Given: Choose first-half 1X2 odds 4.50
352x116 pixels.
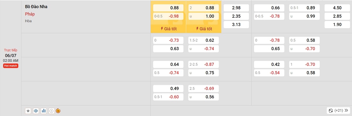Looking at the screenshot, I should [337, 8].
